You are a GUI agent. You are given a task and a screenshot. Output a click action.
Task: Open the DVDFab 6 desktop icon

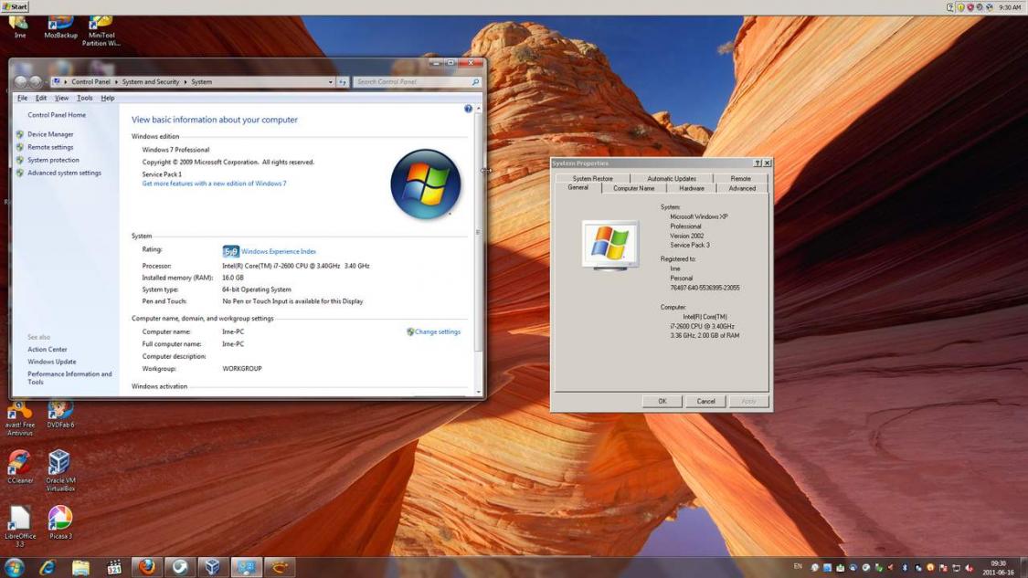coord(60,415)
